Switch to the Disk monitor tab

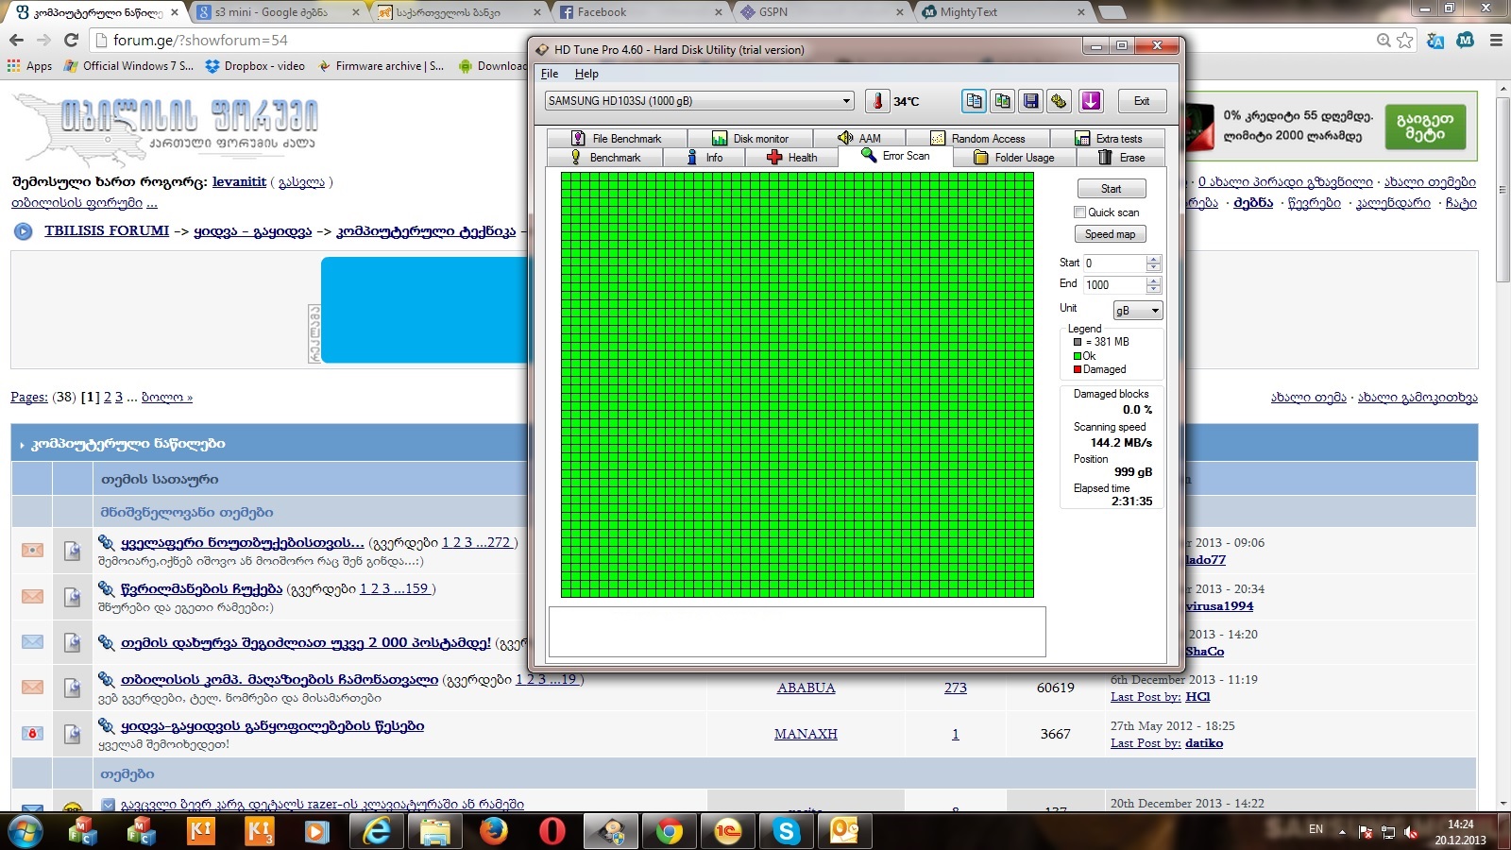[x=750, y=138]
